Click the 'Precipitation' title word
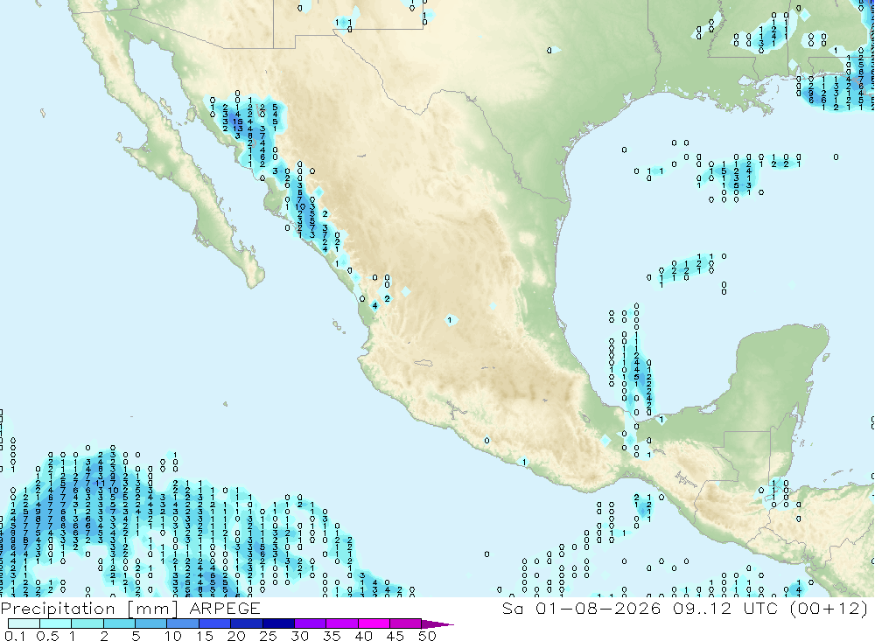Viewport: 875px width, 641px height. click(58, 609)
